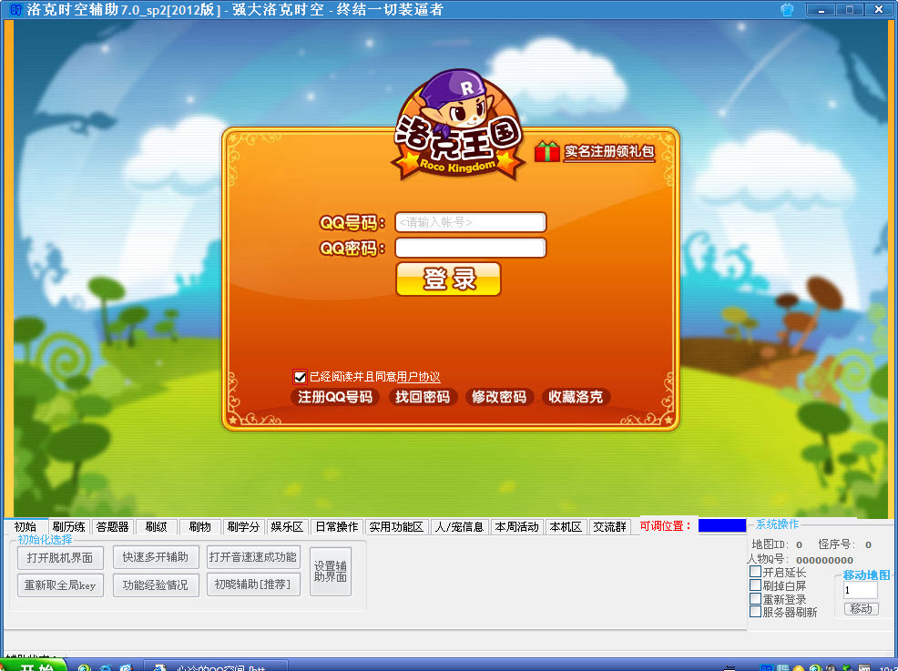The image size is (898, 671).
Task: Select the 答题器 tab
Action: pos(112,527)
